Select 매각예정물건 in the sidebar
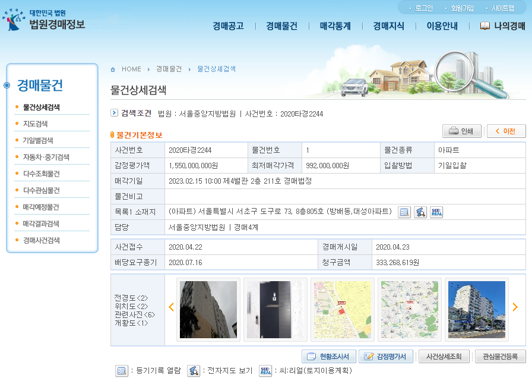The height and width of the screenshot is (381, 532). point(41,207)
